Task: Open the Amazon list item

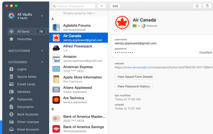Action: click(x=79, y=58)
